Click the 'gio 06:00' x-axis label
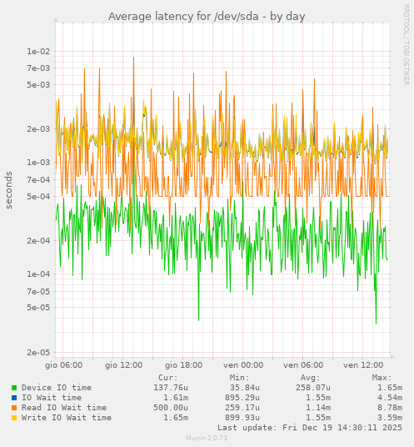Image resolution: width=414 pixels, height=447 pixels. (64, 365)
